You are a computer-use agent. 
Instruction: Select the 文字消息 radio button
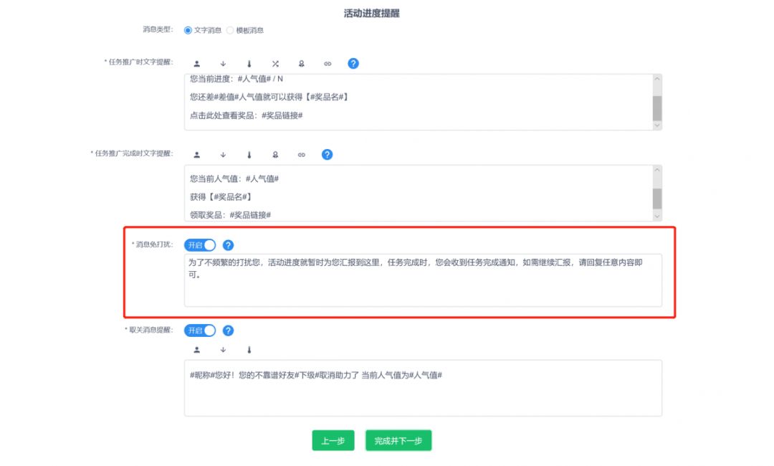[x=188, y=30]
